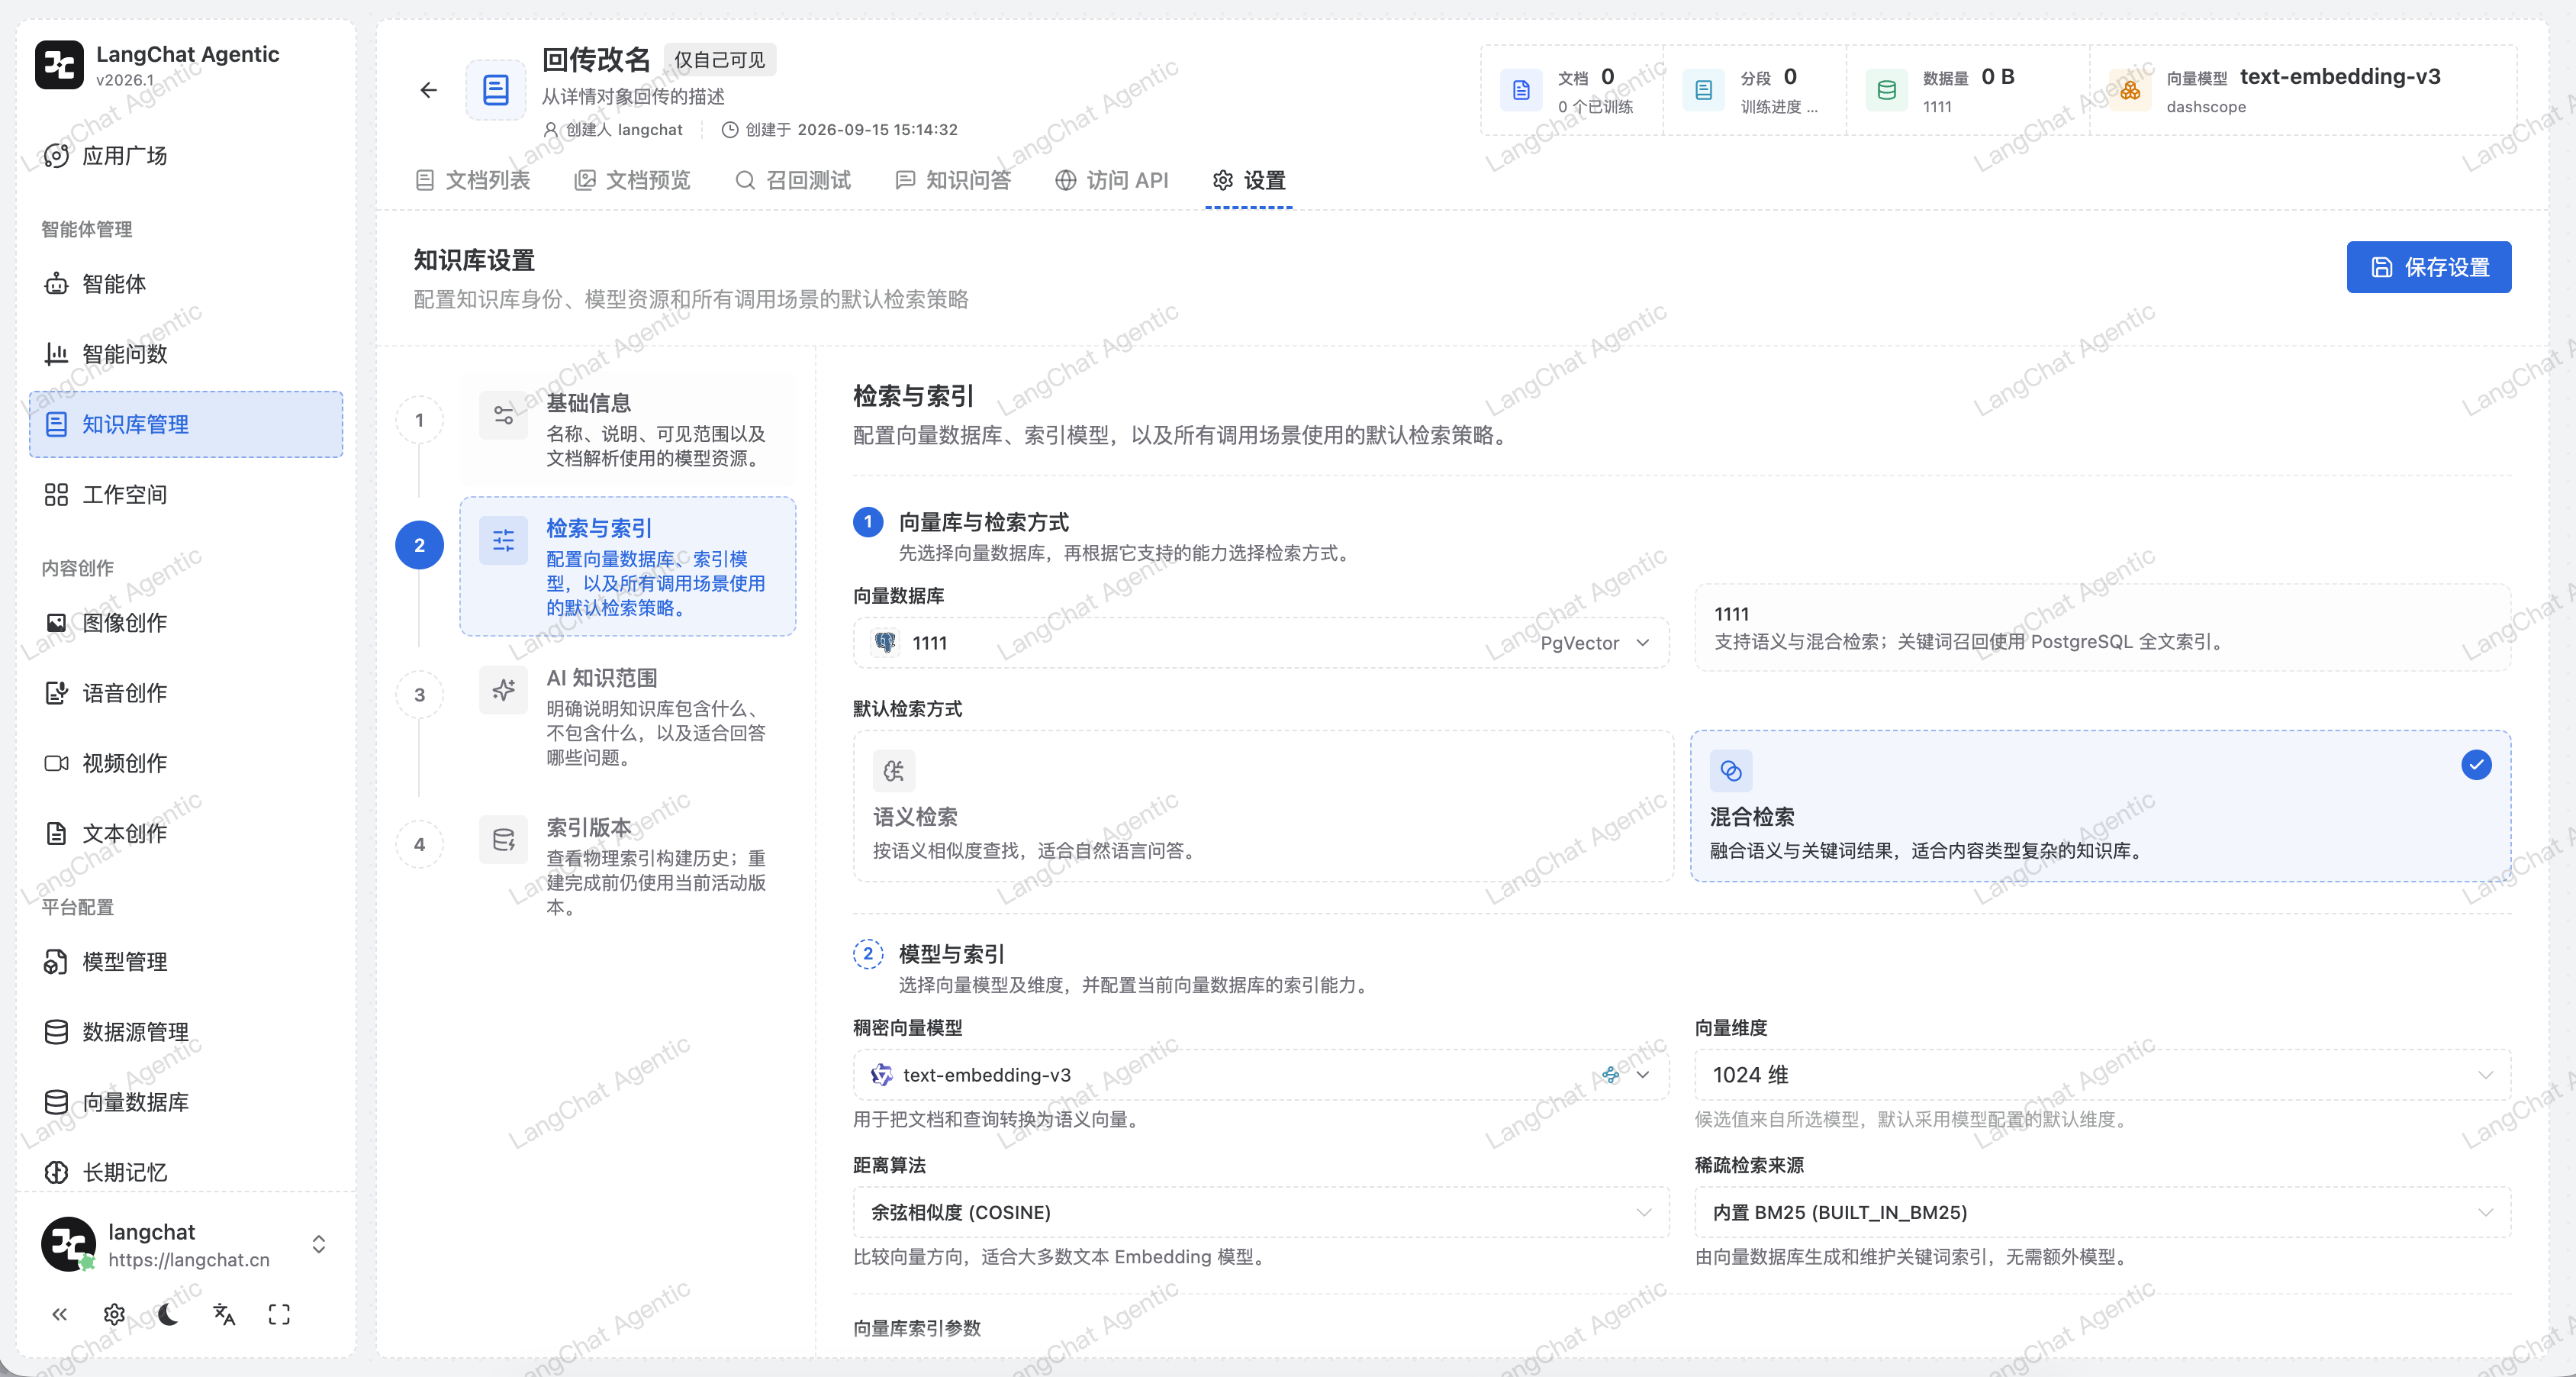Switch language with translate icon
This screenshot has height=1377, width=2576.
point(224,1314)
